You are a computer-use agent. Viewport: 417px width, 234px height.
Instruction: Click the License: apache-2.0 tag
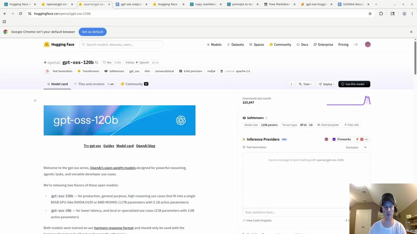235,71
